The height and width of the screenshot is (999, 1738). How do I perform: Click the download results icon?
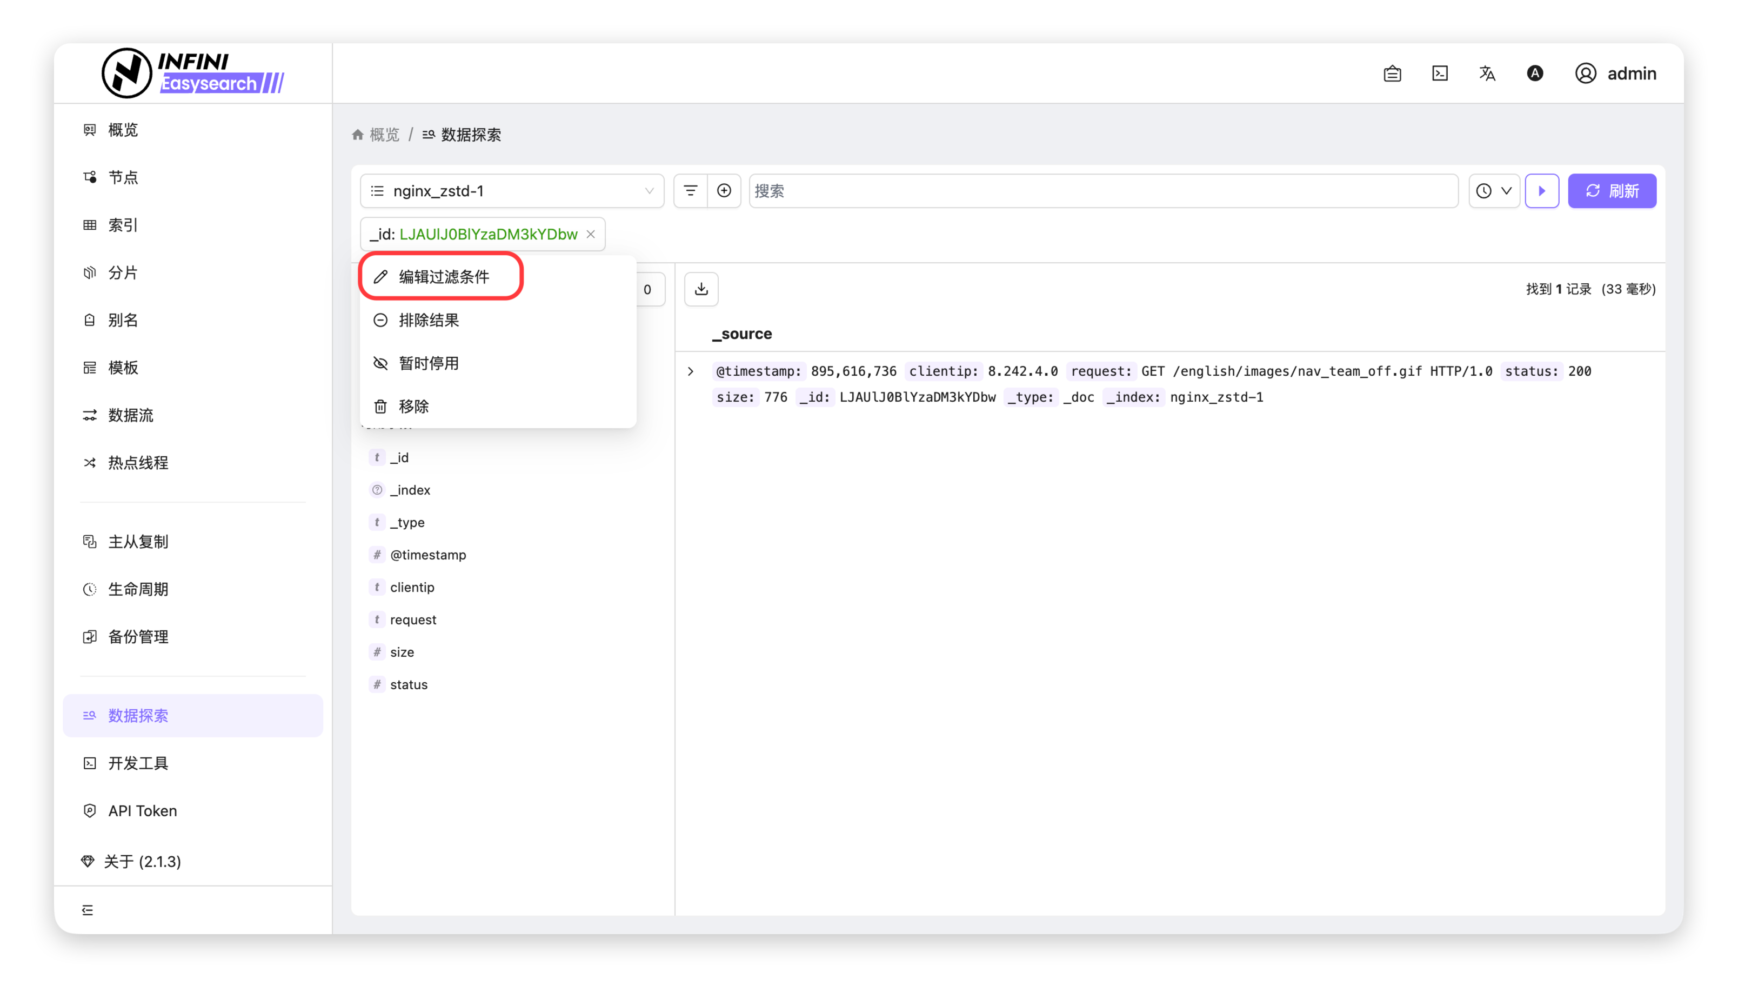pyautogui.click(x=701, y=289)
